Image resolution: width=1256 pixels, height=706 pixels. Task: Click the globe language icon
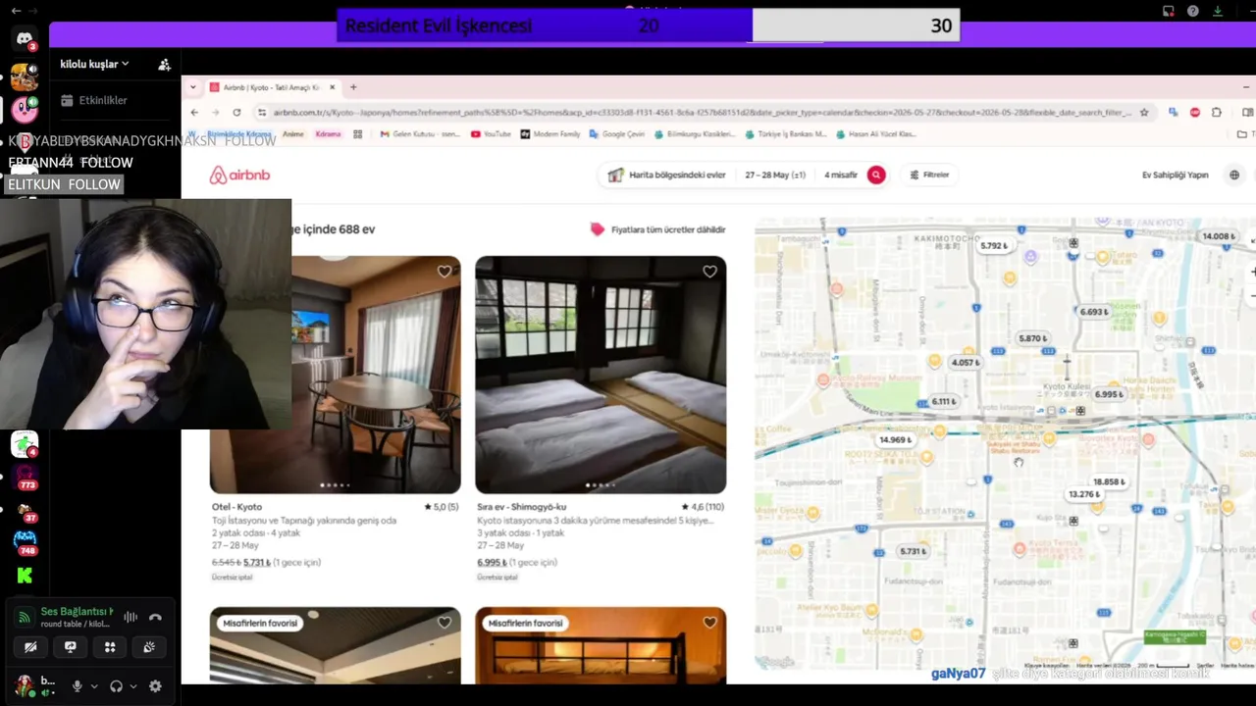(x=1234, y=175)
